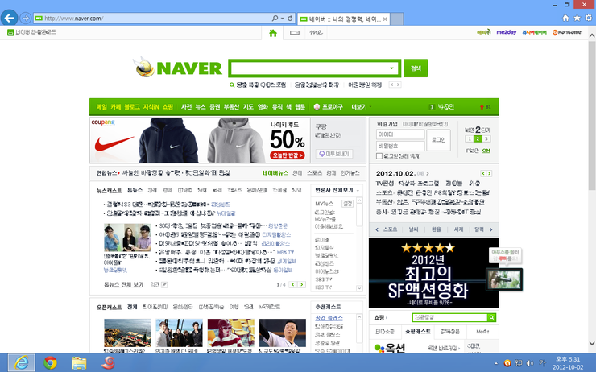
Task: Go to previous news page arrow near 1/4
Action: pos(292,284)
